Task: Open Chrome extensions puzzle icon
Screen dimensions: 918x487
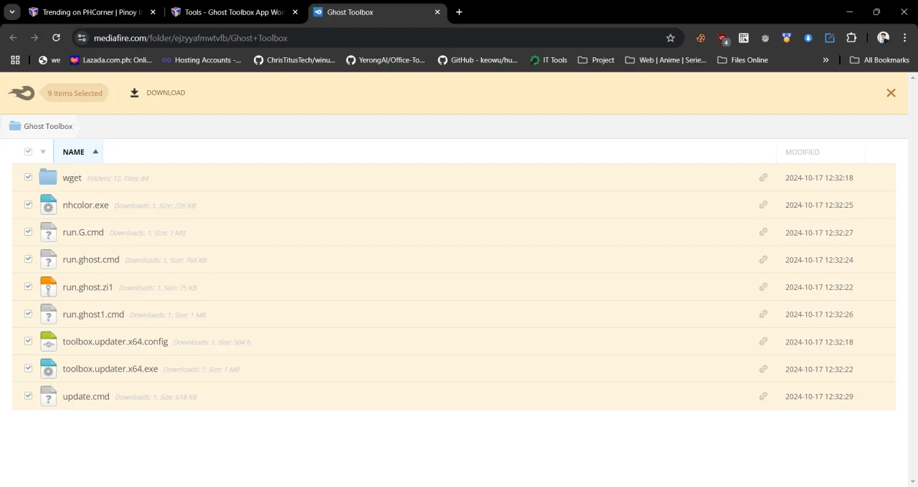Action: tap(851, 38)
